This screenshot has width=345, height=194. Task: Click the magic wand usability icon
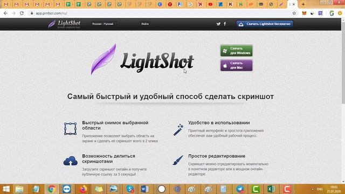coord(178,130)
